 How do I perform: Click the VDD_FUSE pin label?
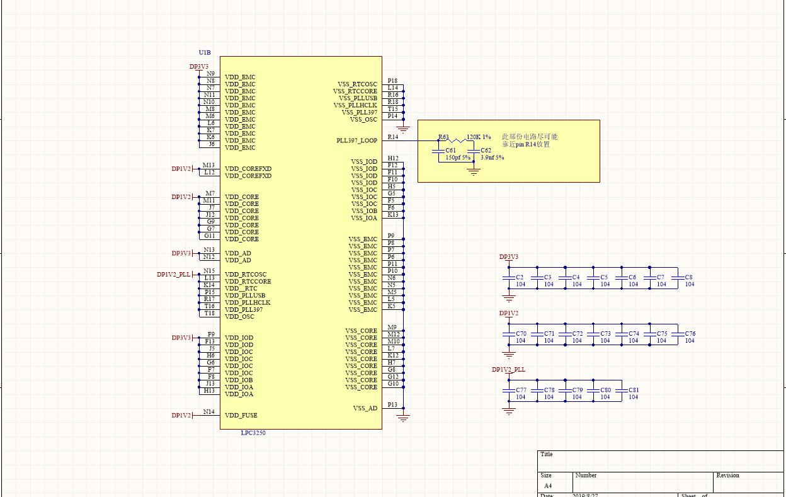[x=241, y=415]
